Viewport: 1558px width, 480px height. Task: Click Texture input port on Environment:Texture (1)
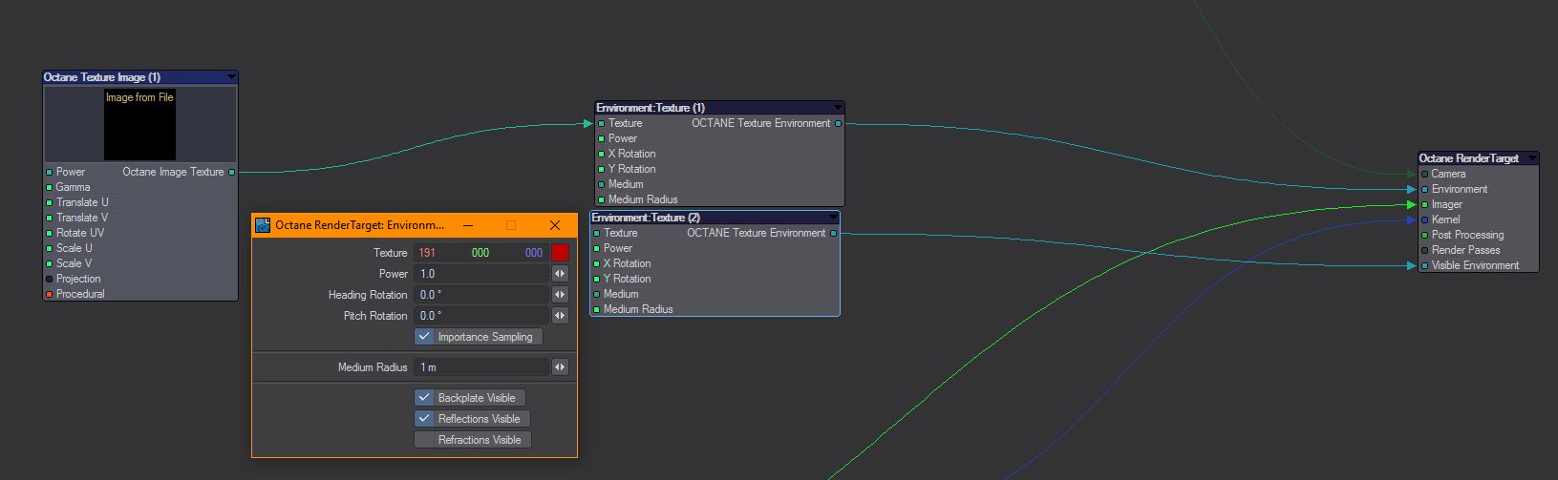pos(601,124)
